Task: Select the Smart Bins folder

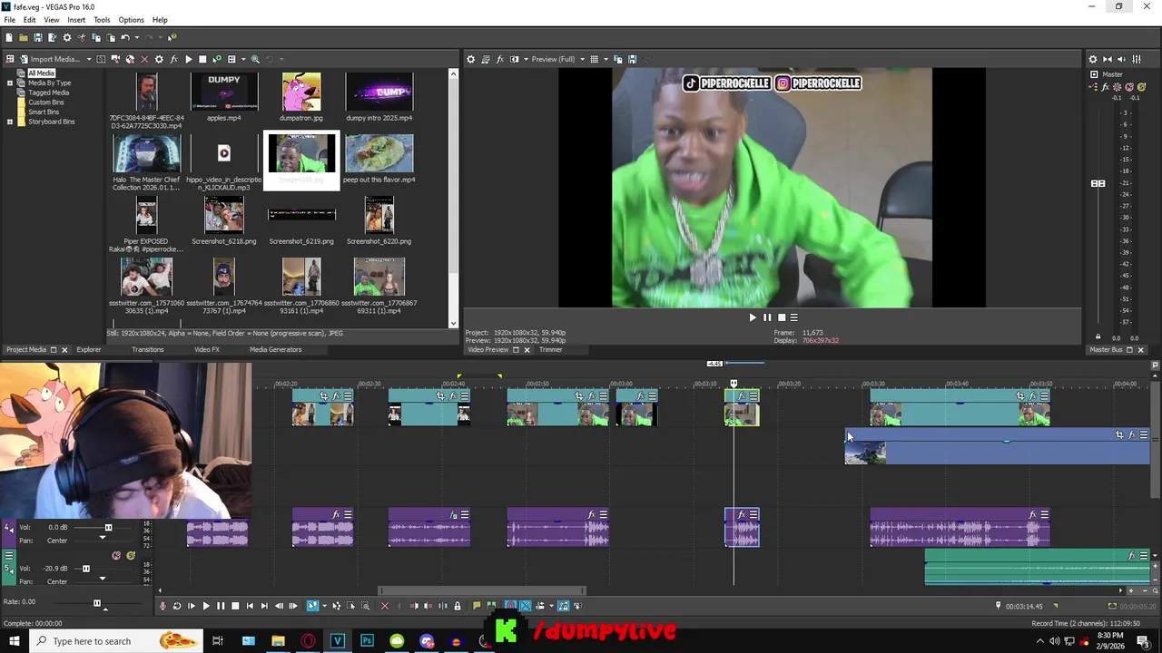Action: tap(44, 112)
